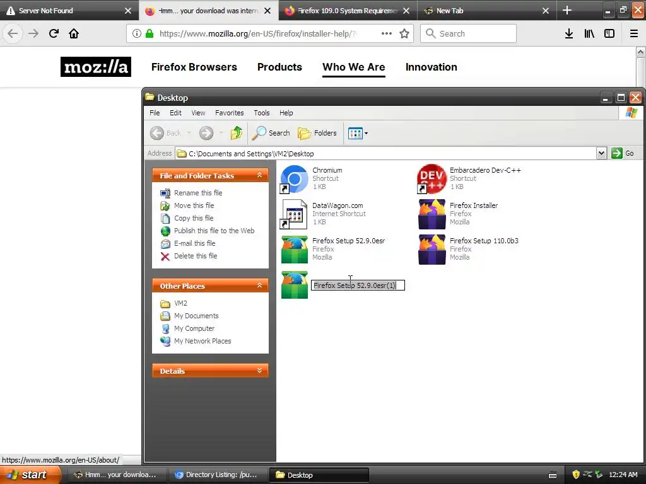Open the Explorer Edit menu
The height and width of the screenshot is (484, 646).
coord(175,113)
